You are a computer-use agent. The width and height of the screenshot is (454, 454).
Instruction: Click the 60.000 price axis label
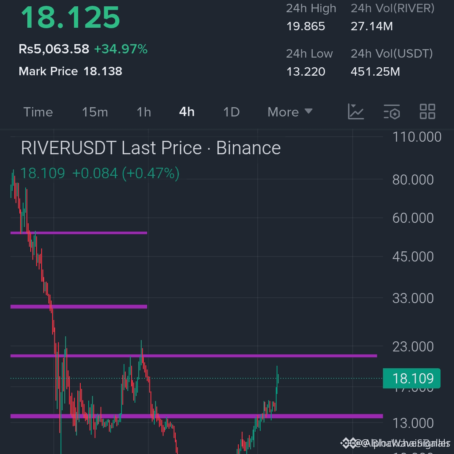tap(413, 218)
